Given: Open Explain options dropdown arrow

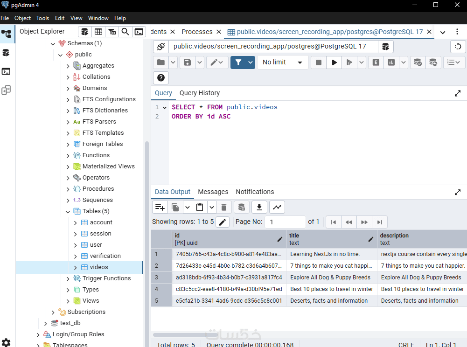Looking at the screenshot, I should tap(404, 62).
